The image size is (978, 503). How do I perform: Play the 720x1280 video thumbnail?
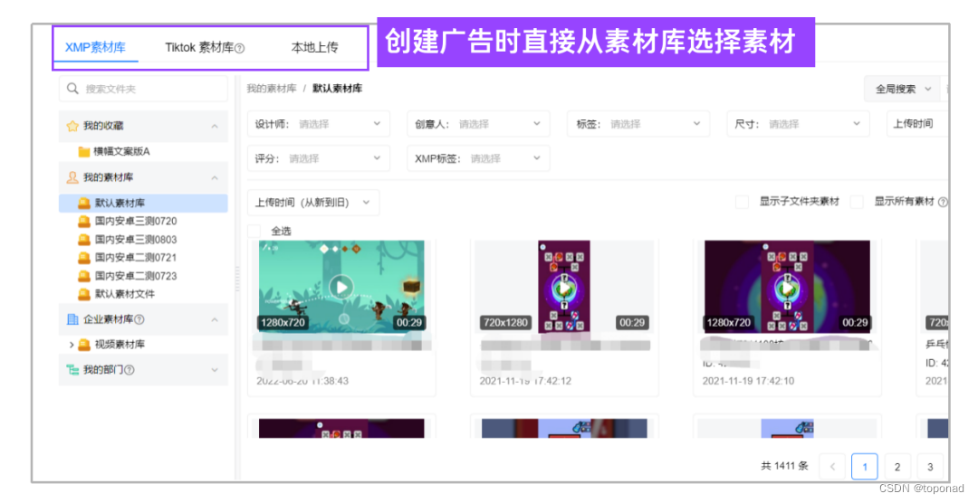click(x=564, y=288)
